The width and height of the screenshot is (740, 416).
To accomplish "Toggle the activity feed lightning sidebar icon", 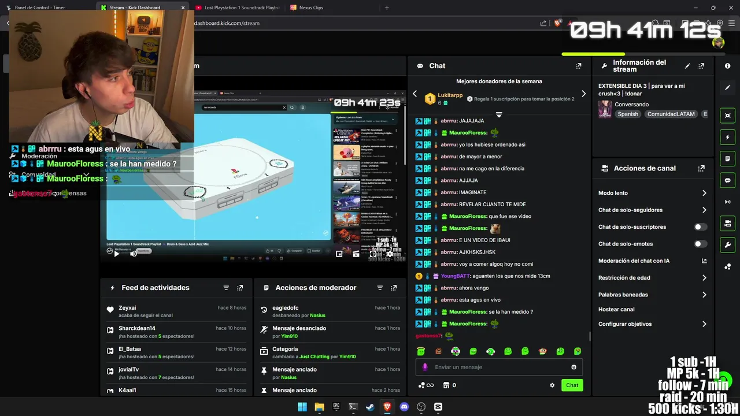I will click(x=727, y=137).
